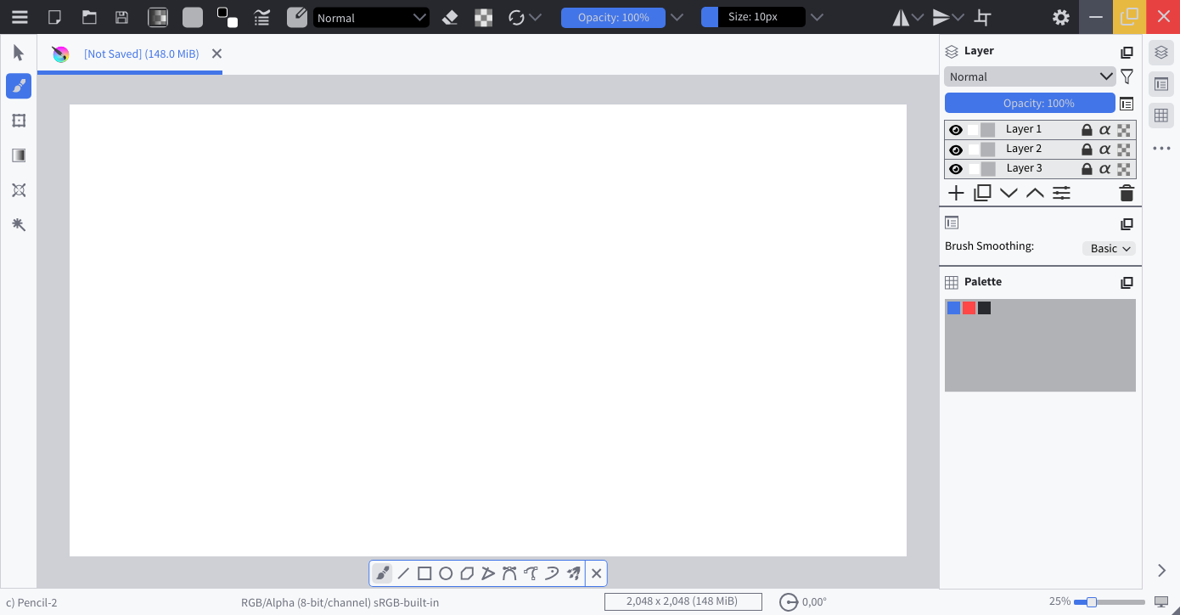Open the brush blending mode dropdown in the top toolbar
The image size is (1180, 615).
pos(371,17)
